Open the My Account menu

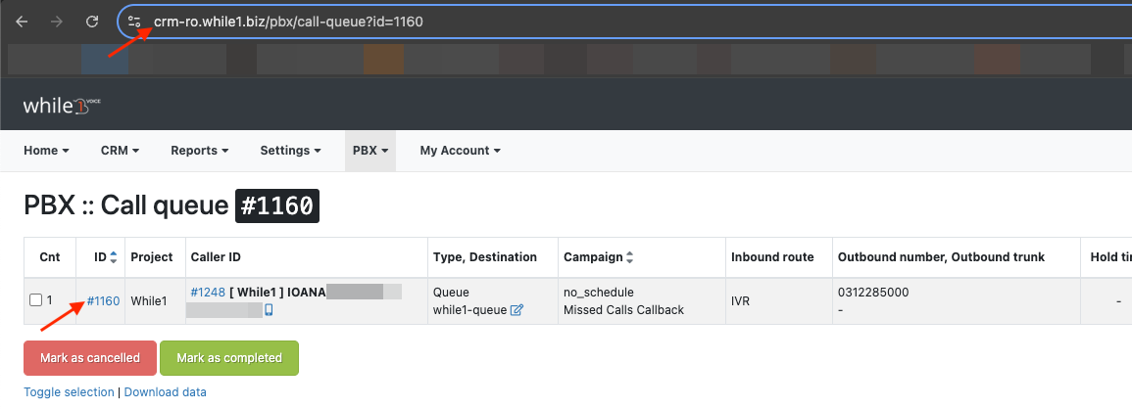460,151
